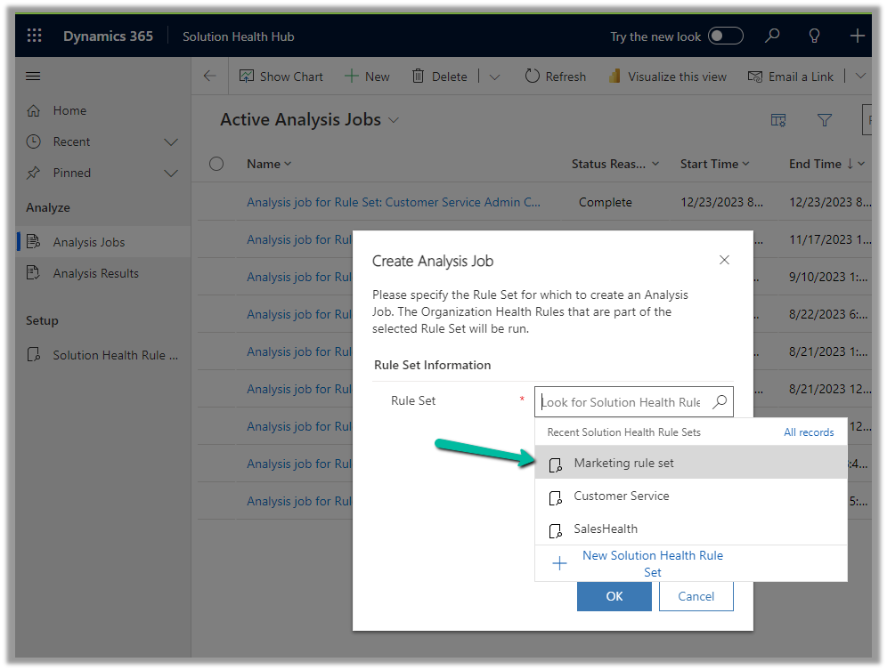The width and height of the screenshot is (887, 670).
Task: Expand the Recent section in the sidebar
Action: (172, 142)
